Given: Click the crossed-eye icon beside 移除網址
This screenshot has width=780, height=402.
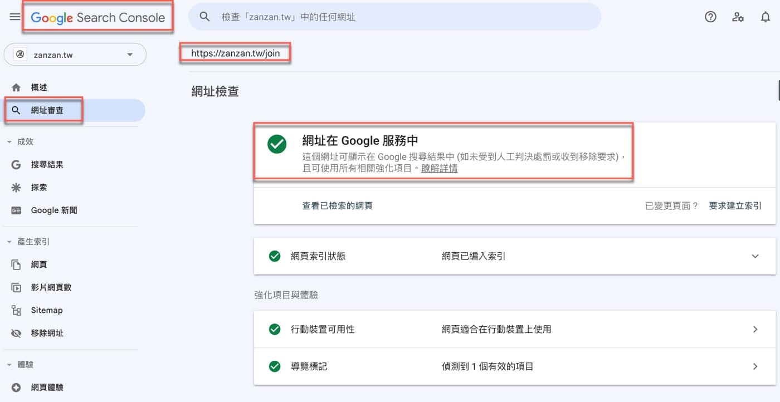Looking at the screenshot, I should (16, 333).
